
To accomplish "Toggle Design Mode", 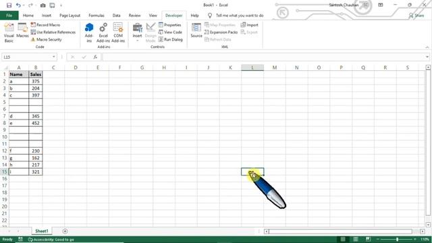I will (x=151, y=33).
